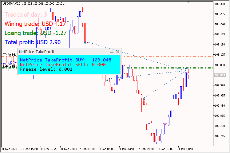The width and height of the screenshot is (230, 153).
Task: Click the '31 Dec 15:40' time label
Action: [x=29, y=149]
